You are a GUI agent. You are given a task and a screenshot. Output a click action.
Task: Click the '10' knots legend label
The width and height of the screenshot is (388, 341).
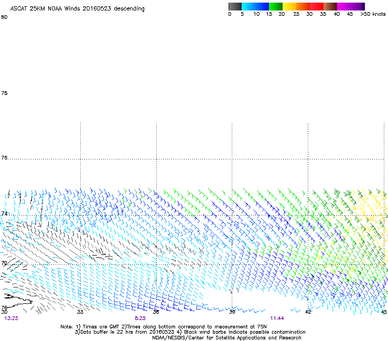[x=256, y=14]
